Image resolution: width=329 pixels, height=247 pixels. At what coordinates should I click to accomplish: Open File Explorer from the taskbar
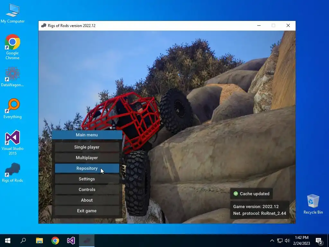tap(39, 241)
